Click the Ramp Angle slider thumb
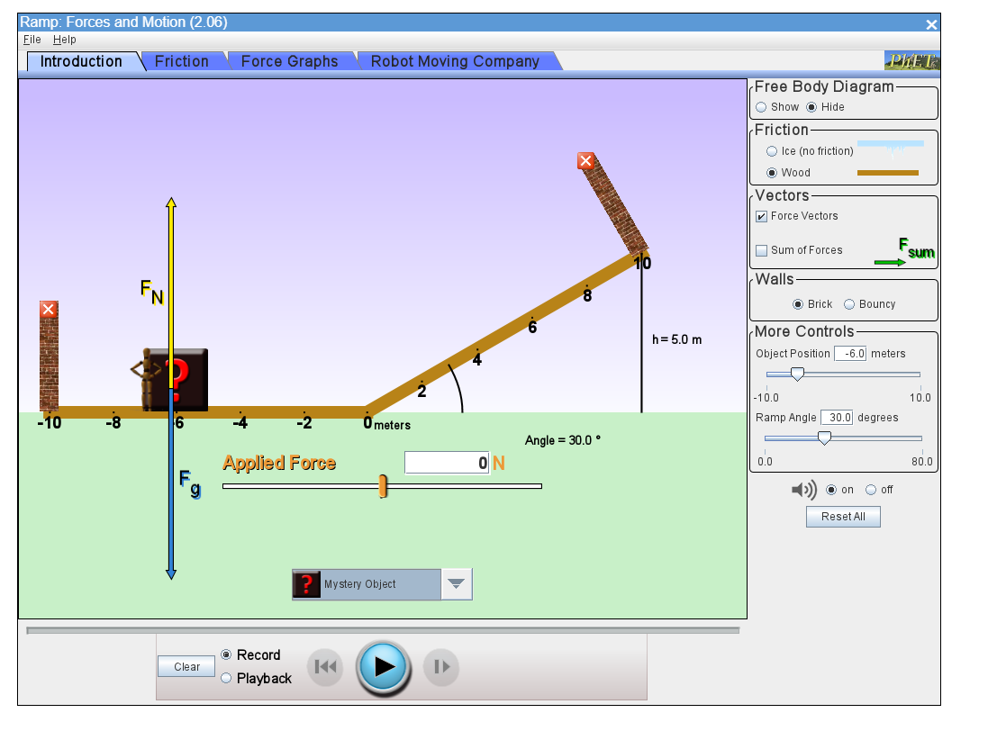 pos(824,438)
